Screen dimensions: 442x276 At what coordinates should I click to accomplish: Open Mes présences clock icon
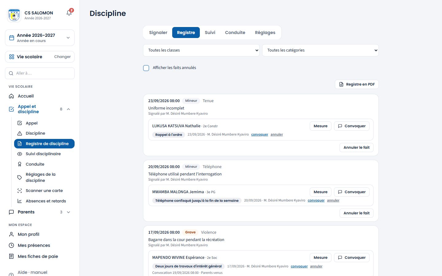[x=11, y=245]
